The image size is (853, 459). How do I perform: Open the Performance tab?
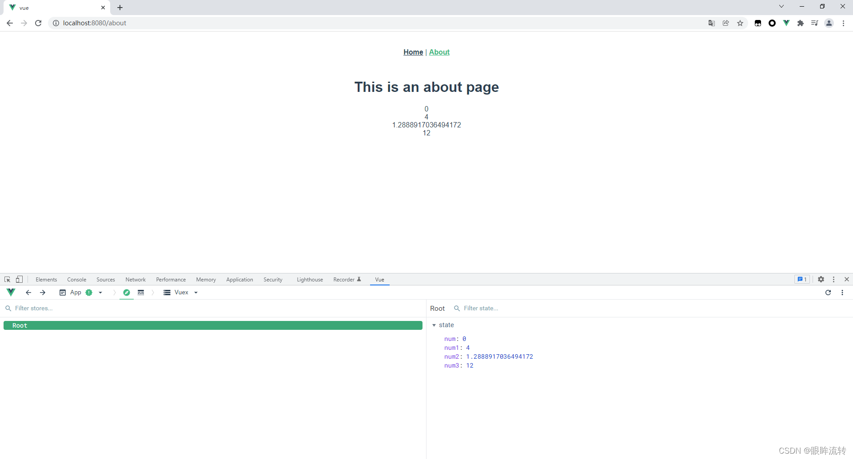tap(171, 280)
